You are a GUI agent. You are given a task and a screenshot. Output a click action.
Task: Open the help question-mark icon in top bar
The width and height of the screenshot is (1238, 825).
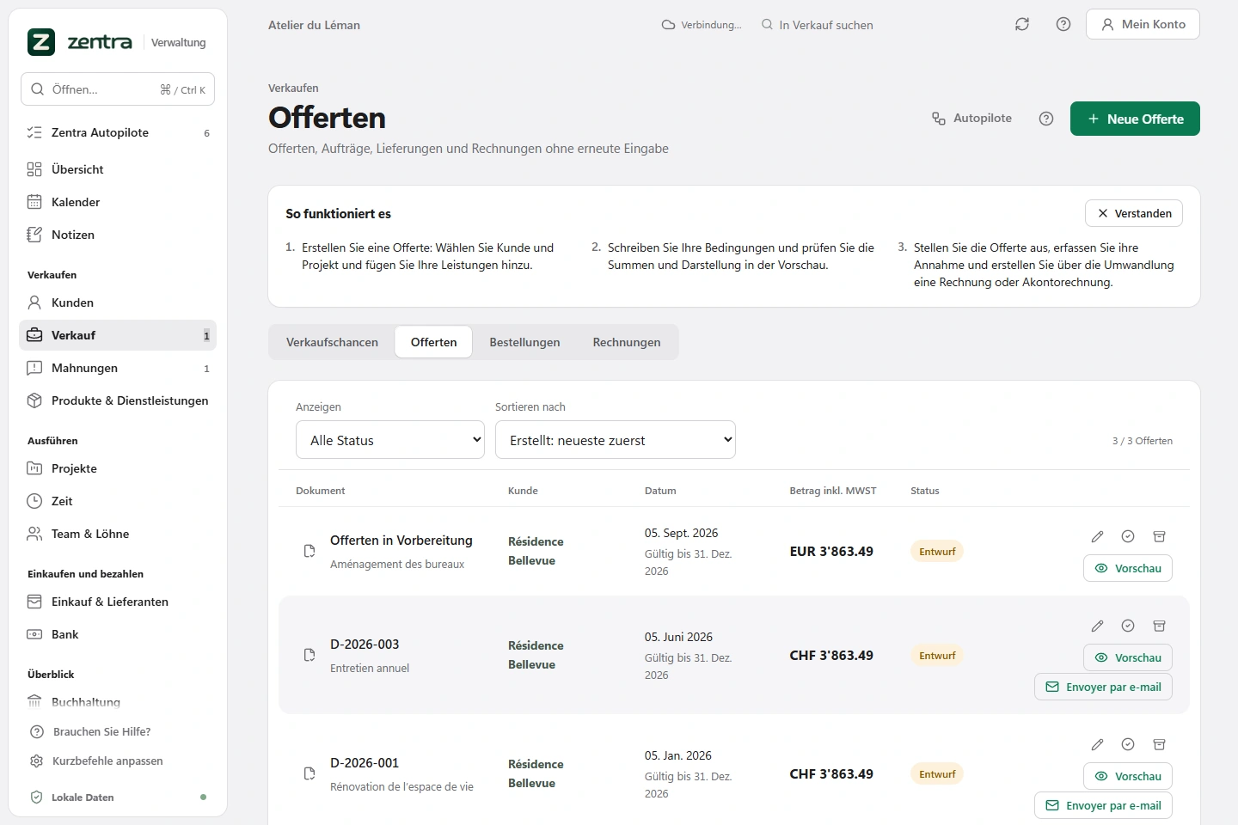point(1063,24)
